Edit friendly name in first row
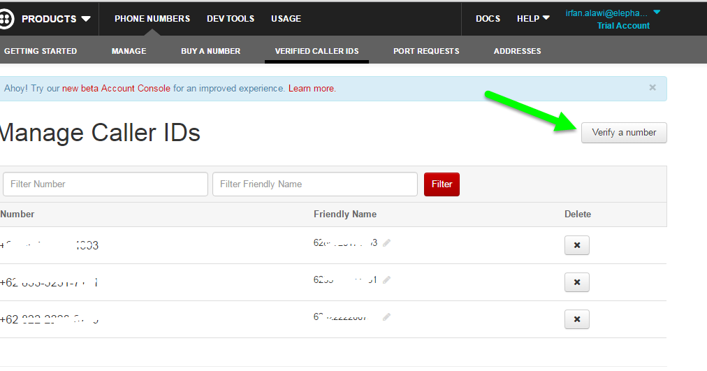Image resolution: width=707 pixels, height=371 pixels. point(386,243)
